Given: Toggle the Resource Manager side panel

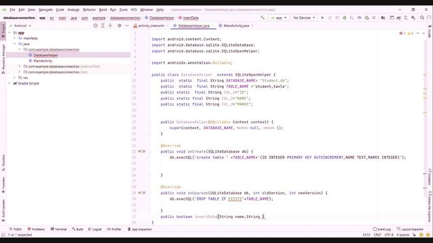Looking at the screenshot, I should (x=3, y=59).
